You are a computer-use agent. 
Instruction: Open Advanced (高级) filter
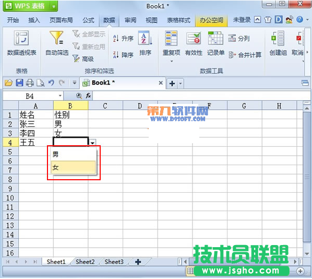83,59
